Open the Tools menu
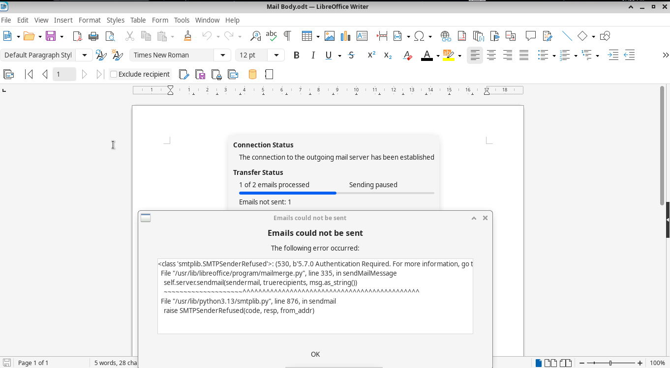The height and width of the screenshot is (368, 670). 182,20
